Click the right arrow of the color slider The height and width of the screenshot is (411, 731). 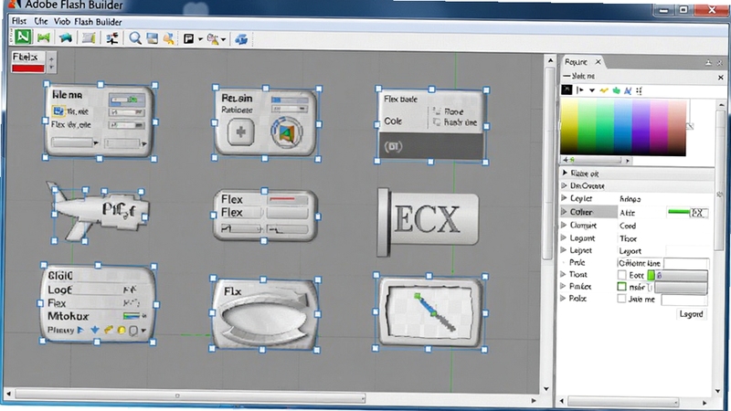pyautogui.click(x=628, y=161)
